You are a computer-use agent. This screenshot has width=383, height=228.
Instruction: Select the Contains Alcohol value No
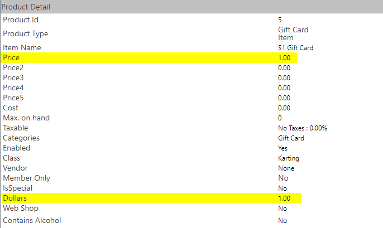[x=283, y=221]
